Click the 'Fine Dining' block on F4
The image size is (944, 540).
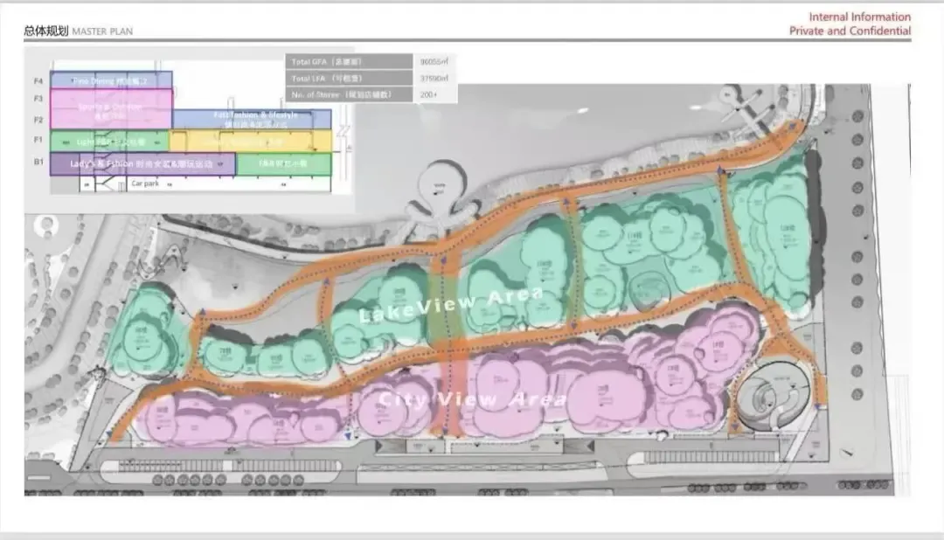111,80
